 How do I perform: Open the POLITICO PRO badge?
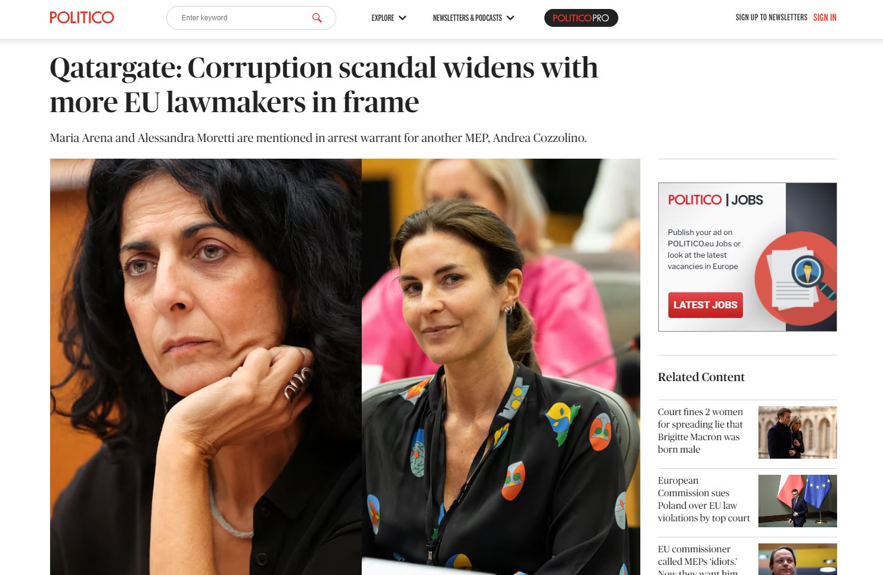581,18
